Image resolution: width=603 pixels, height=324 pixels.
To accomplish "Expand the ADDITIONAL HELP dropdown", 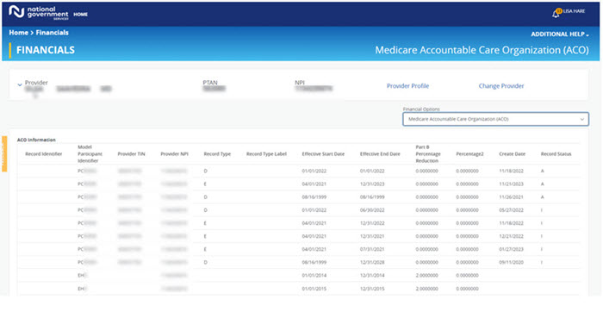I will tap(560, 34).
